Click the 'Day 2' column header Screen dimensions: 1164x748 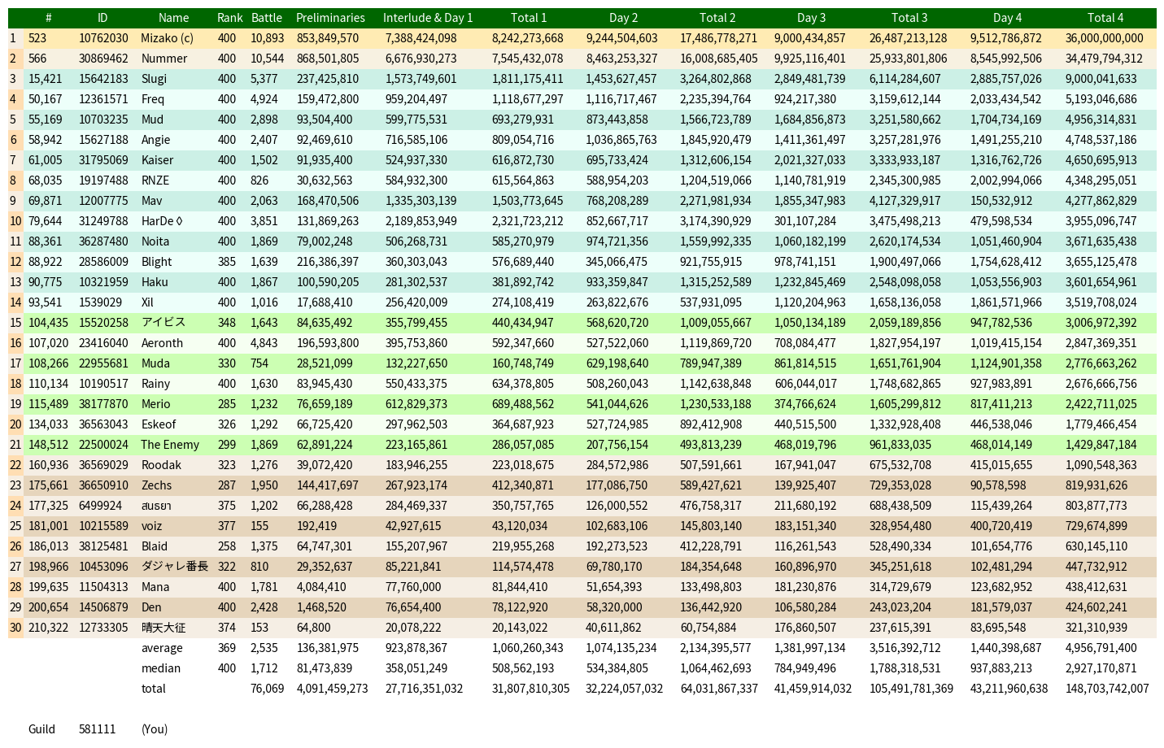624,18
